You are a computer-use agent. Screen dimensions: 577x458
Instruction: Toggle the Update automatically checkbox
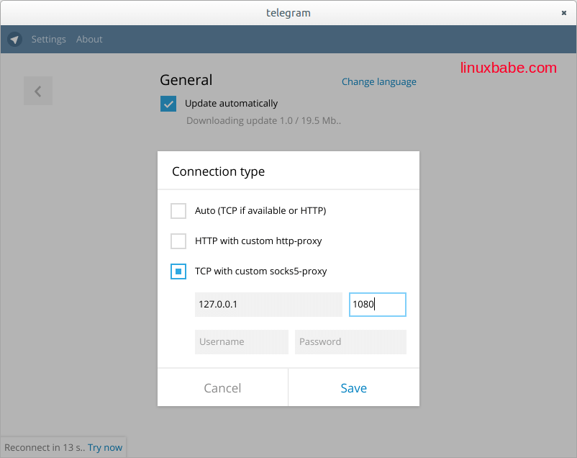(168, 104)
